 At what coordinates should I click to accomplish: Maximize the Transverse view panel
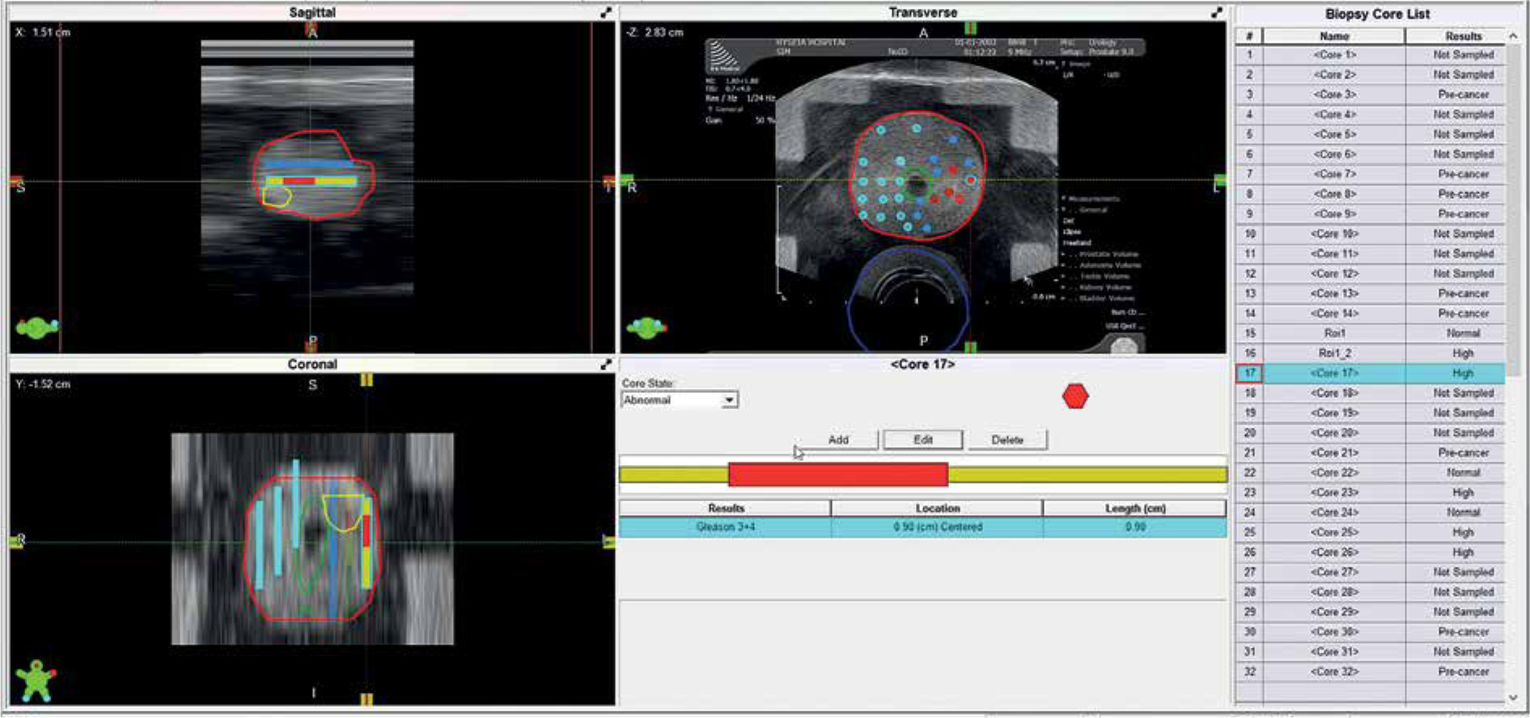point(1216,13)
